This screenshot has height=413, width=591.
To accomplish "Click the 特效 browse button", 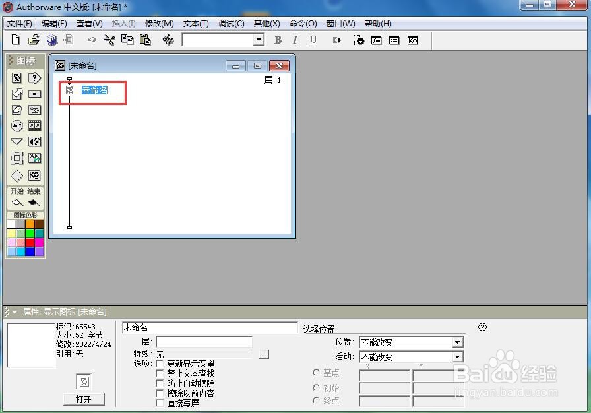I will (x=264, y=354).
